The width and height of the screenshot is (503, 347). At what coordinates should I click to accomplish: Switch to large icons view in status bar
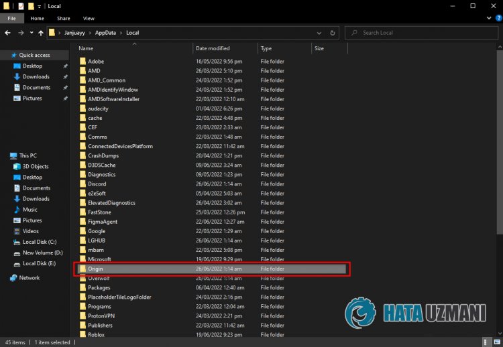point(497,342)
